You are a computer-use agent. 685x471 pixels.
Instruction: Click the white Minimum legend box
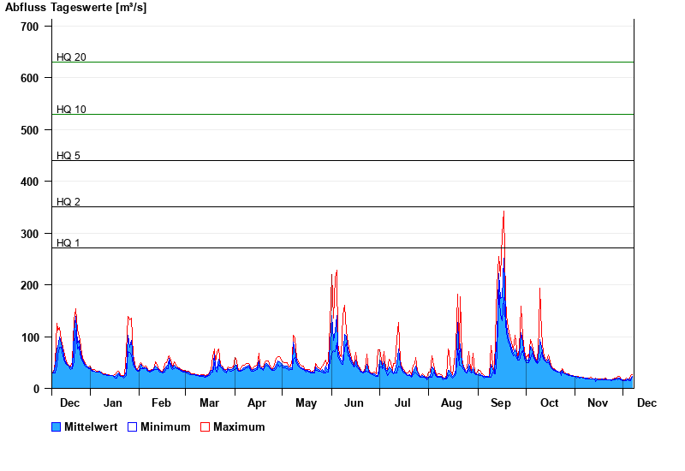pos(133,426)
